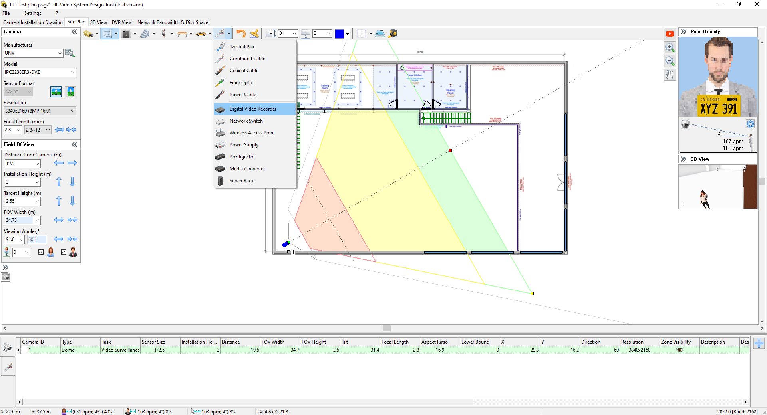Open the tape measure tool
767x415 pixels.
point(393,34)
